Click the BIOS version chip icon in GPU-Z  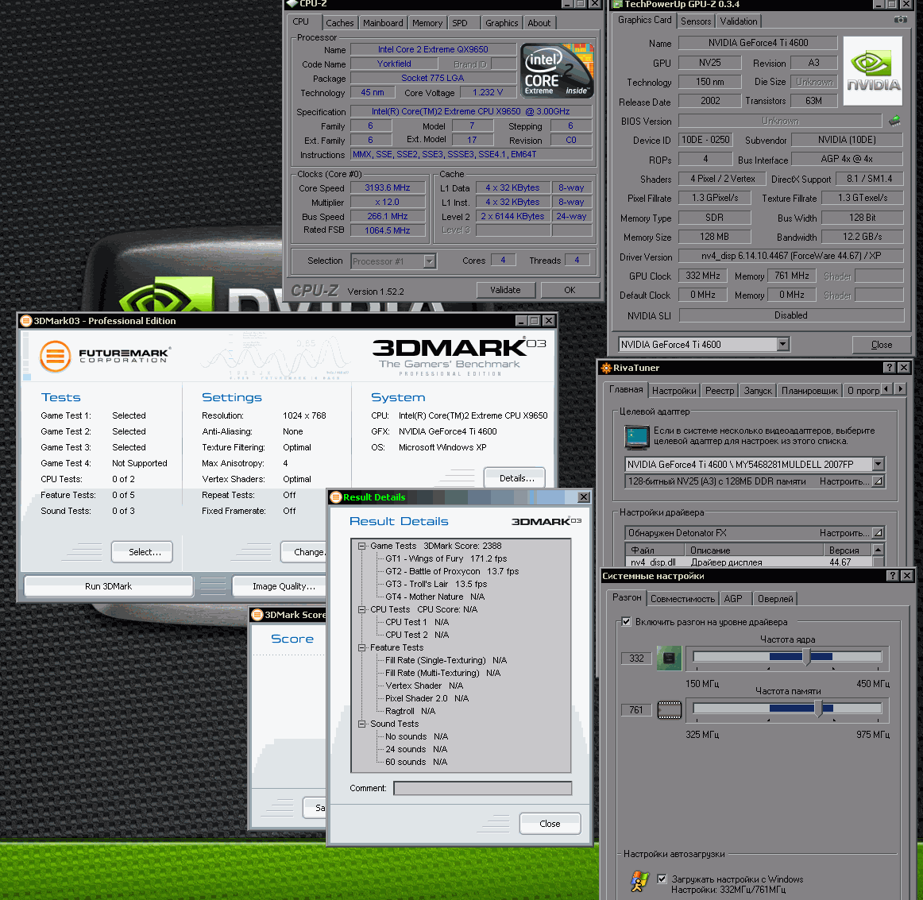coord(894,121)
